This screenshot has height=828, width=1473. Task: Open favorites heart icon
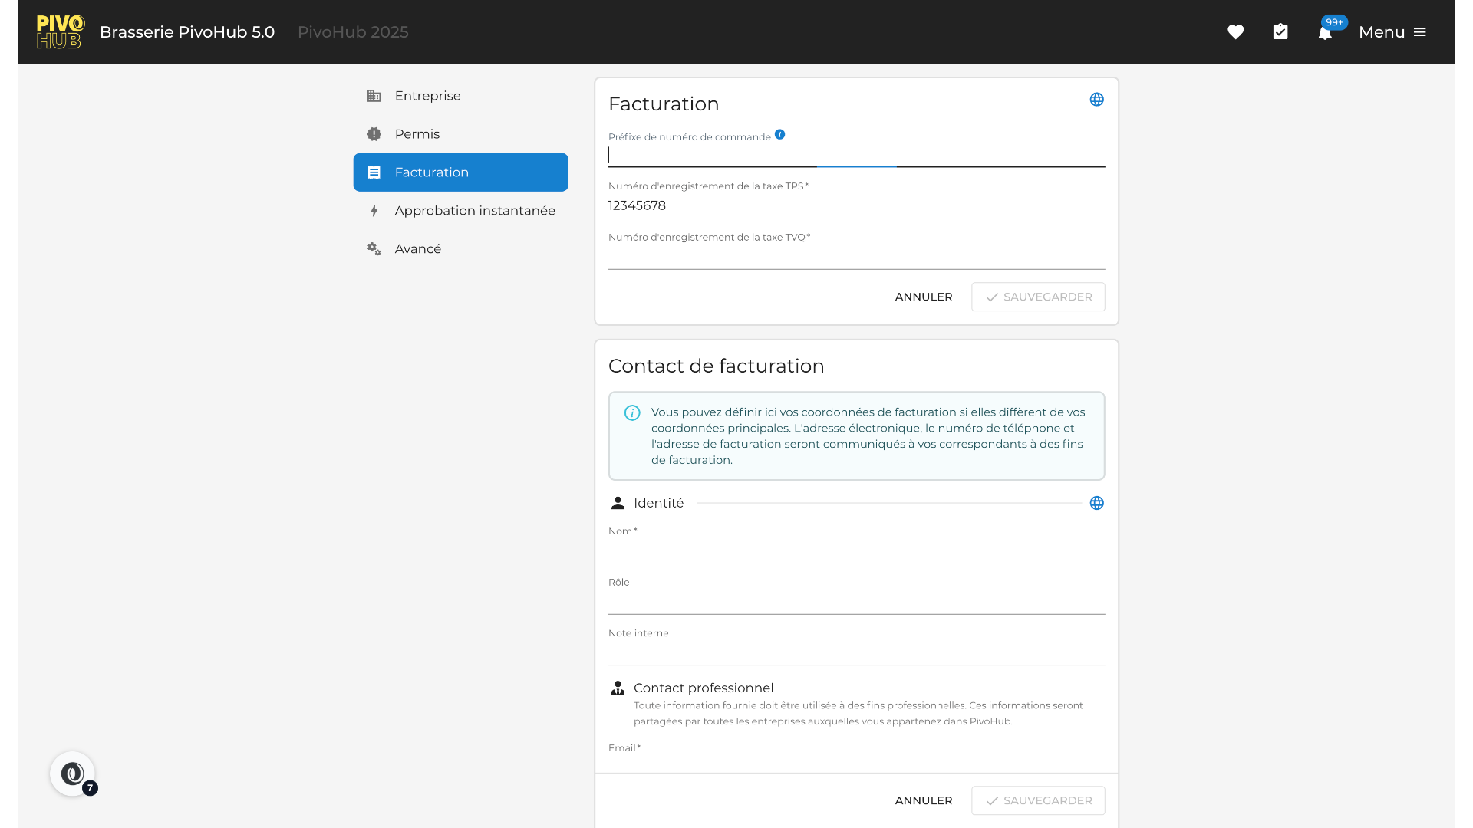point(1235,32)
